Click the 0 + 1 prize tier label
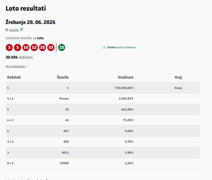Image resolution: width=212 pixels, height=180 pixels. pos(10,163)
